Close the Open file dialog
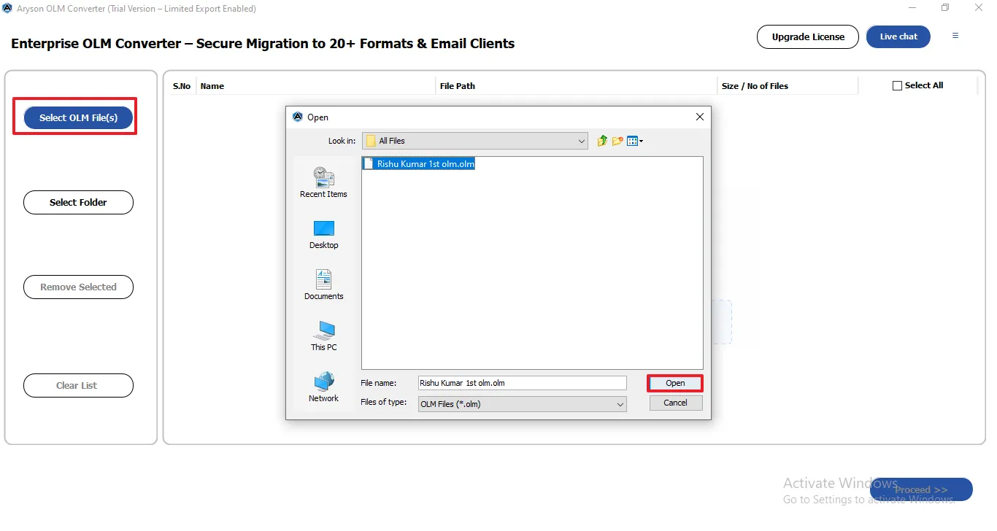This screenshot has height=531, width=997. [700, 117]
